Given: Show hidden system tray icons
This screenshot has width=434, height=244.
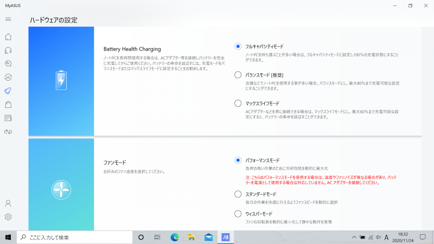Looking at the screenshot, I should tap(354, 237).
